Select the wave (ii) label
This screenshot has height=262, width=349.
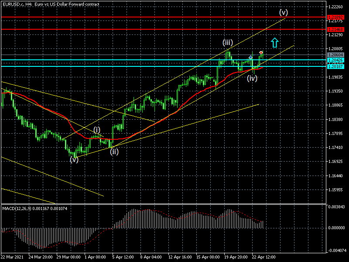click(114, 152)
